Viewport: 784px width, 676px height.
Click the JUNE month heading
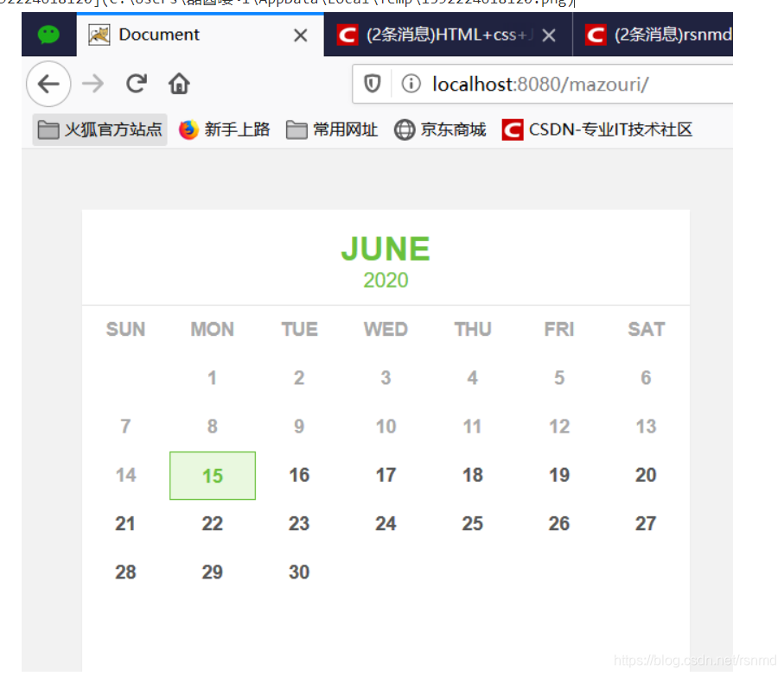tap(386, 249)
